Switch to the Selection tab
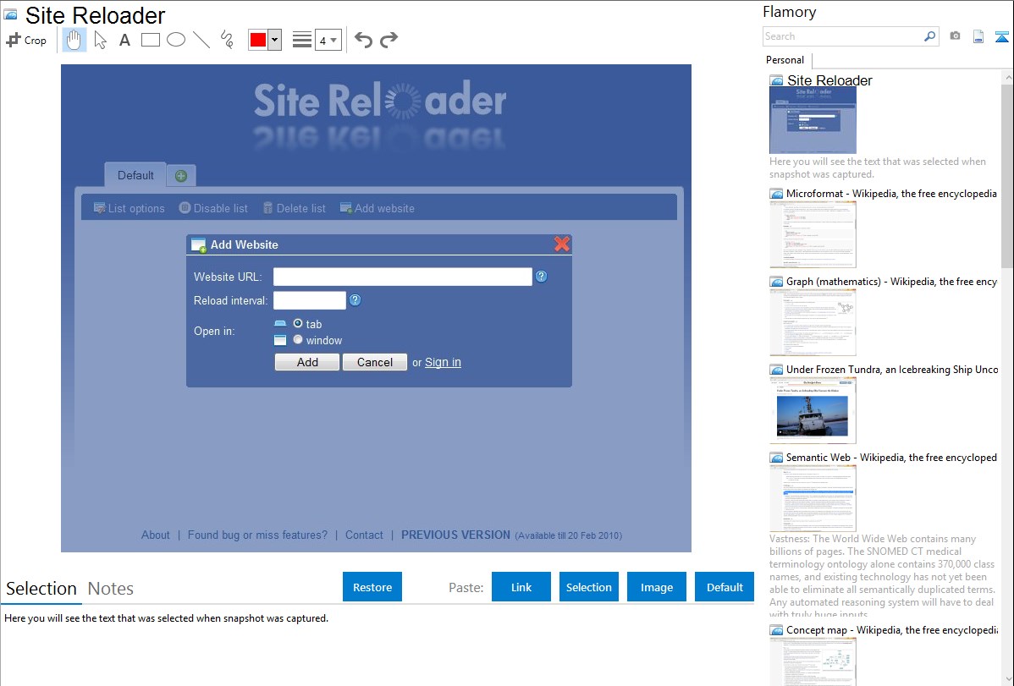The width and height of the screenshot is (1014, 686). (41, 589)
